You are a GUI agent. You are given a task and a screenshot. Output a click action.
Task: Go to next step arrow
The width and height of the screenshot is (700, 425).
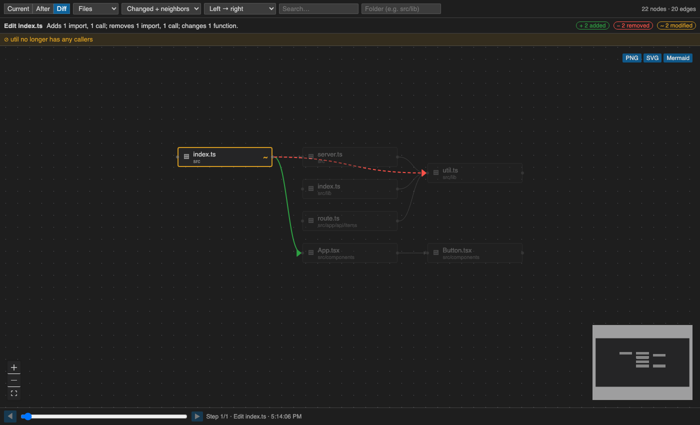point(197,416)
